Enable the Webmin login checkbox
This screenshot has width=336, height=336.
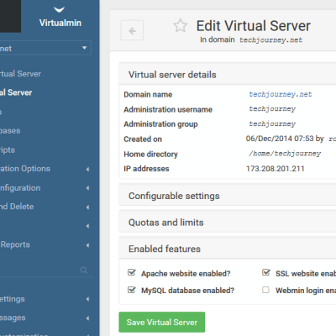[x=265, y=290]
